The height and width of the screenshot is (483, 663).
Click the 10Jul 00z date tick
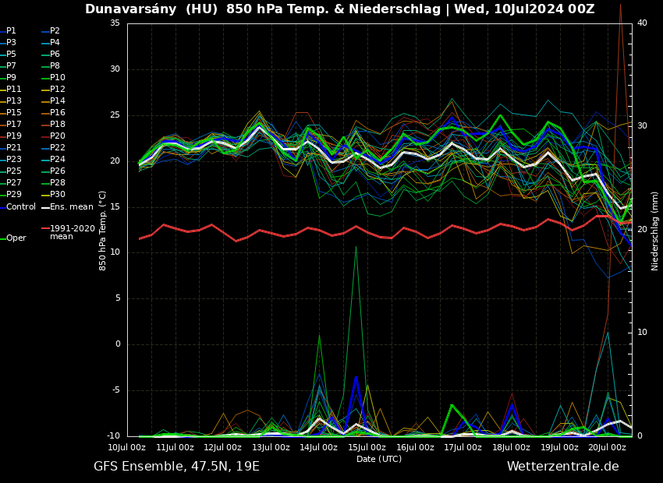(x=126, y=447)
